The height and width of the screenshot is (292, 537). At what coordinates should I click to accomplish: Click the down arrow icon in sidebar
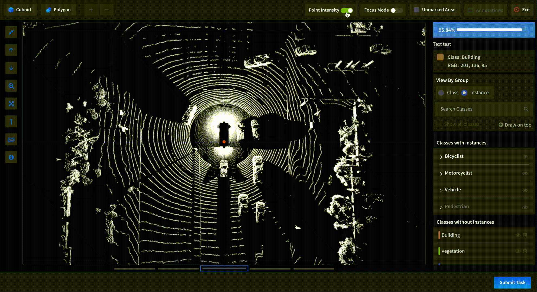pyautogui.click(x=11, y=68)
